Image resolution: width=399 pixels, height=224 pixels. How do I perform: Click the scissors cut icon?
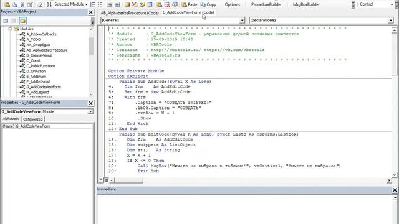tap(22, 4)
